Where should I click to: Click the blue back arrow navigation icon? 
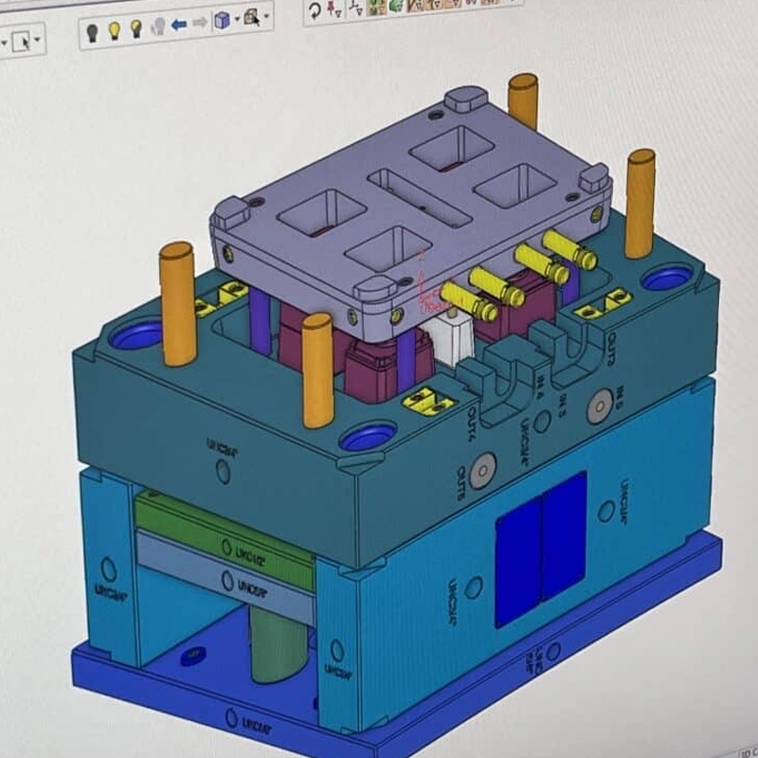pyautogui.click(x=180, y=23)
